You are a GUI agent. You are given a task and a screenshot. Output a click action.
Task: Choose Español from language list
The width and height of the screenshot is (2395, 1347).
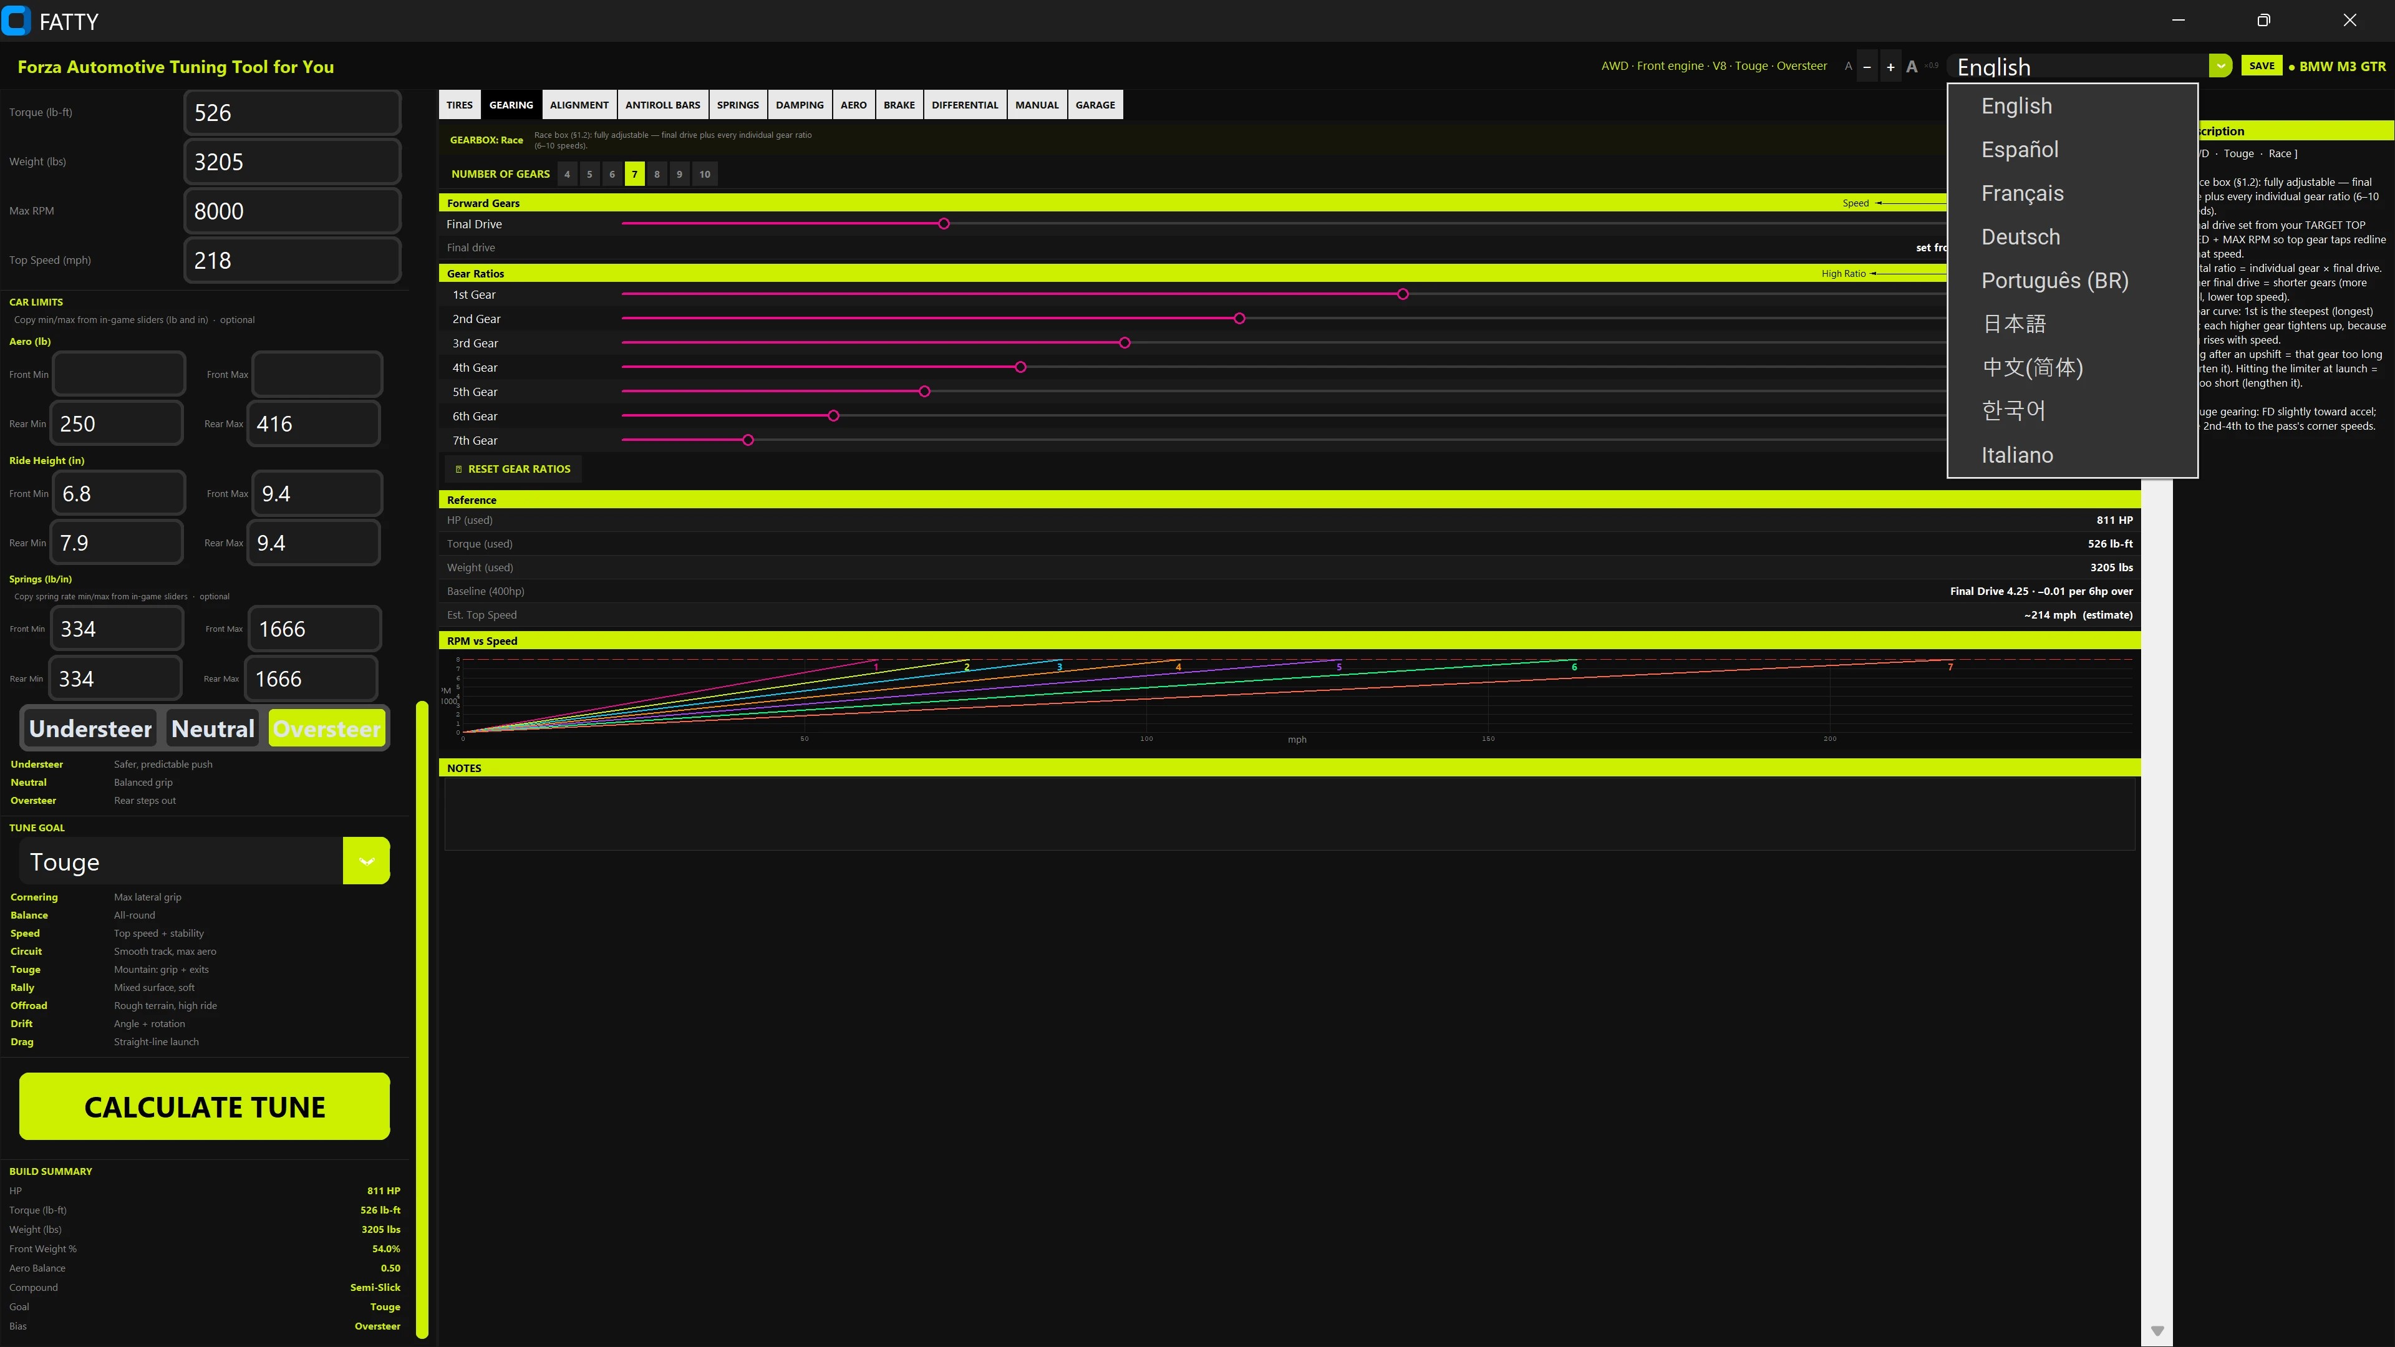(x=2073, y=150)
